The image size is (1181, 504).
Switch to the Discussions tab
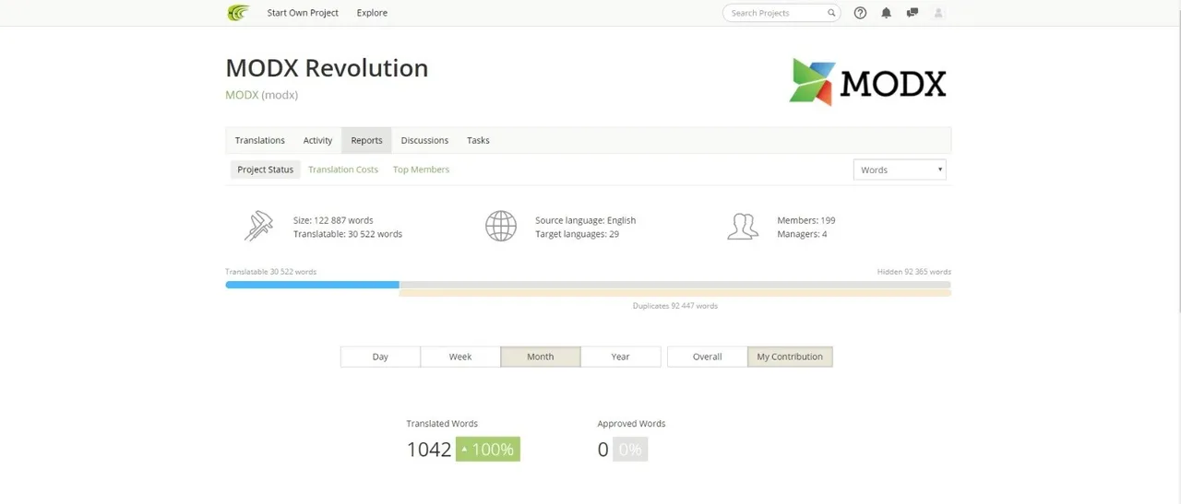[x=424, y=140]
